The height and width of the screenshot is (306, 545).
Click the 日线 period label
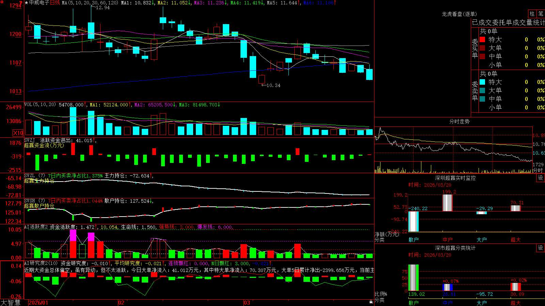point(55,3)
